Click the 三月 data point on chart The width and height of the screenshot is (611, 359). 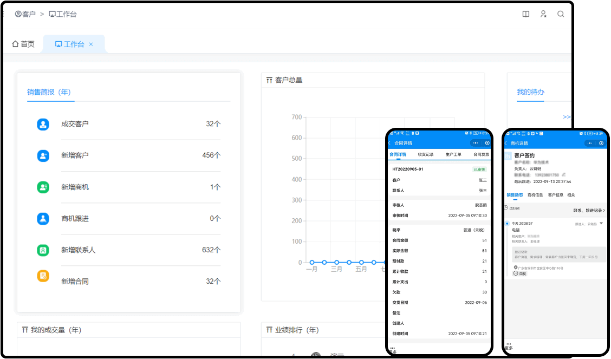(x=337, y=263)
